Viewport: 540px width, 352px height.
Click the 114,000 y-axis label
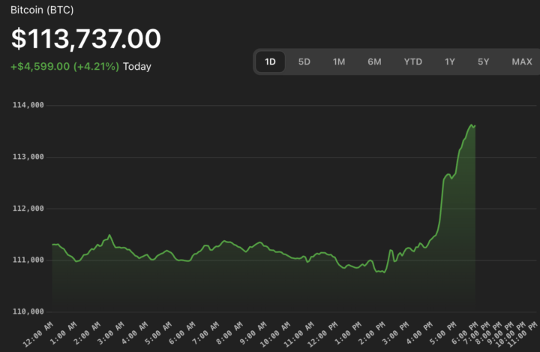click(x=28, y=105)
